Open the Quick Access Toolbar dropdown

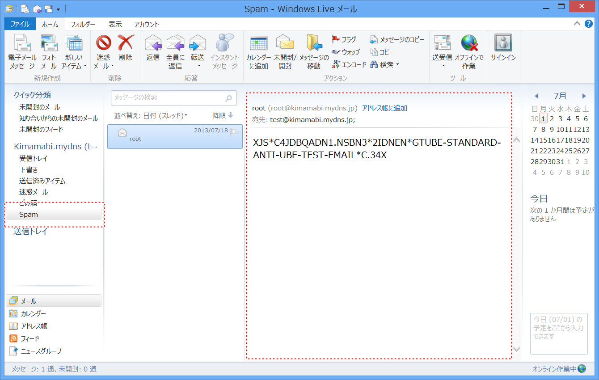(x=59, y=9)
